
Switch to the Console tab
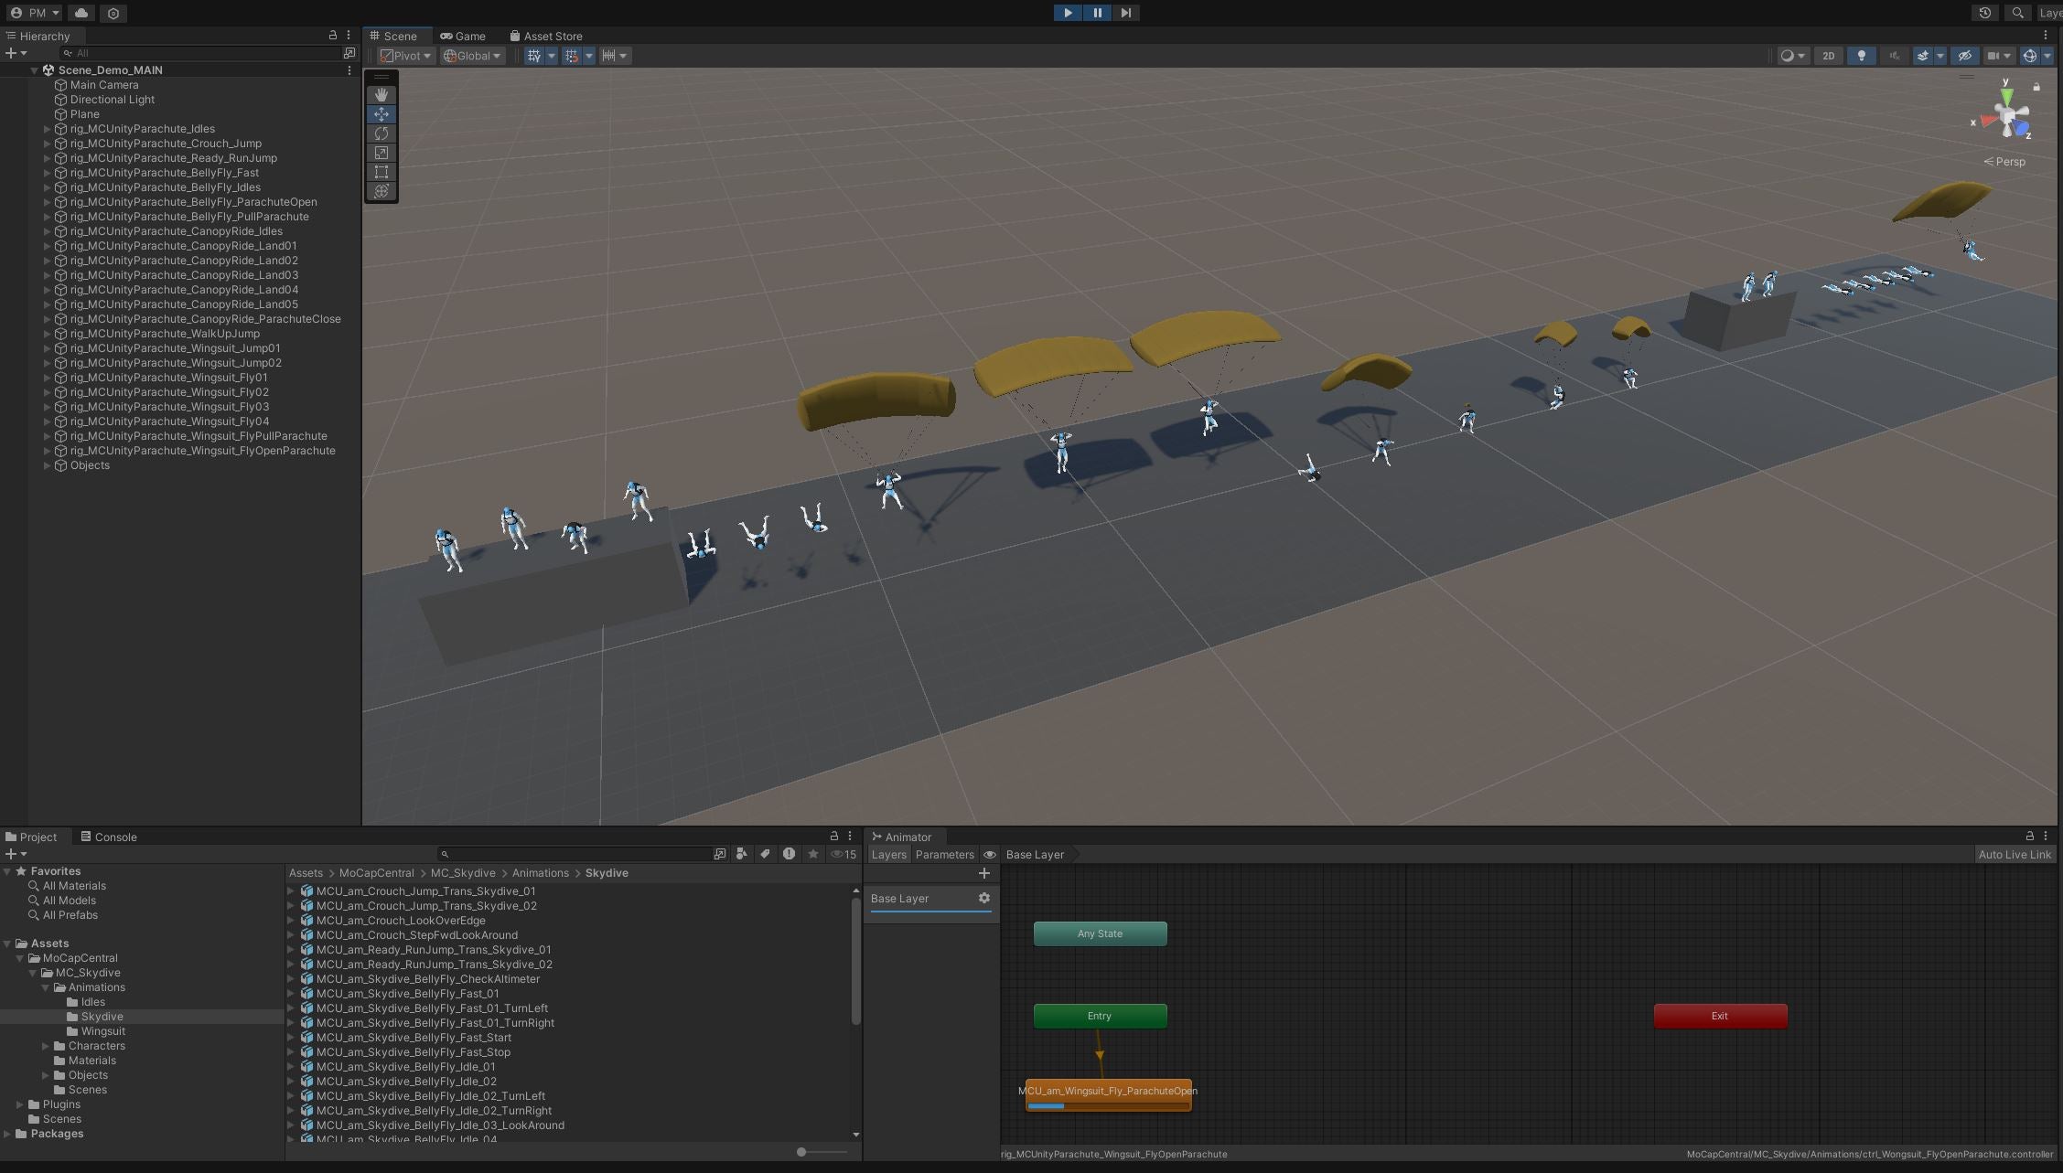click(x=108, y=837)
